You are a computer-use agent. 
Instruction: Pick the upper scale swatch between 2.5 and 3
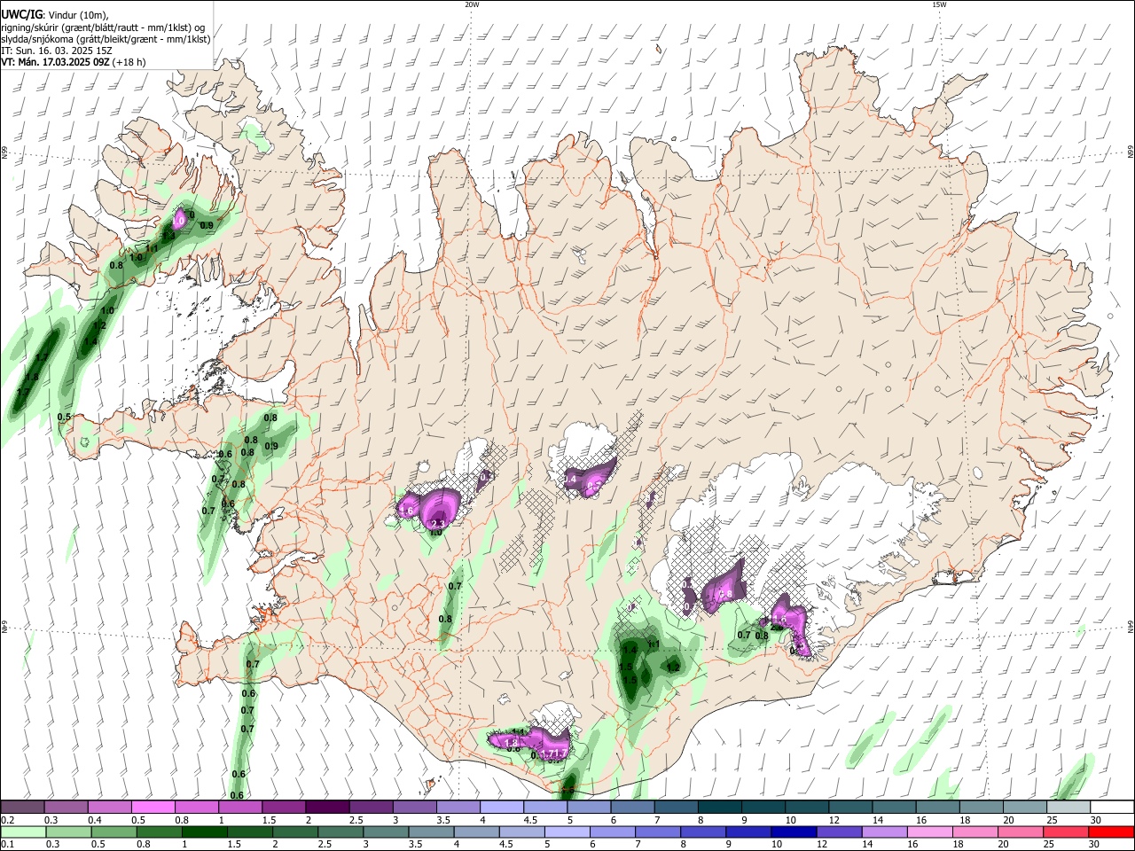tap(370, 807)
